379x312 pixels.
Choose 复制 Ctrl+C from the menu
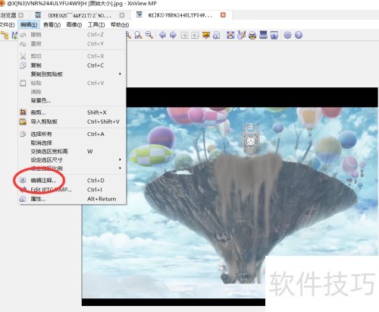(72, 65)
